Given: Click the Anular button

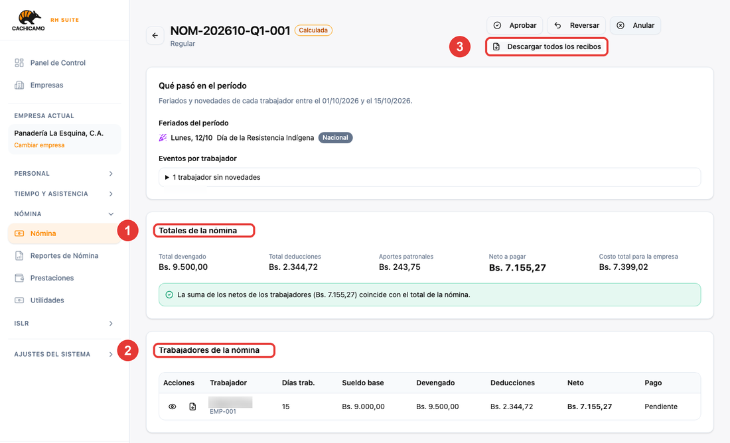Looking at the screenshot, I should pos(635,26).
